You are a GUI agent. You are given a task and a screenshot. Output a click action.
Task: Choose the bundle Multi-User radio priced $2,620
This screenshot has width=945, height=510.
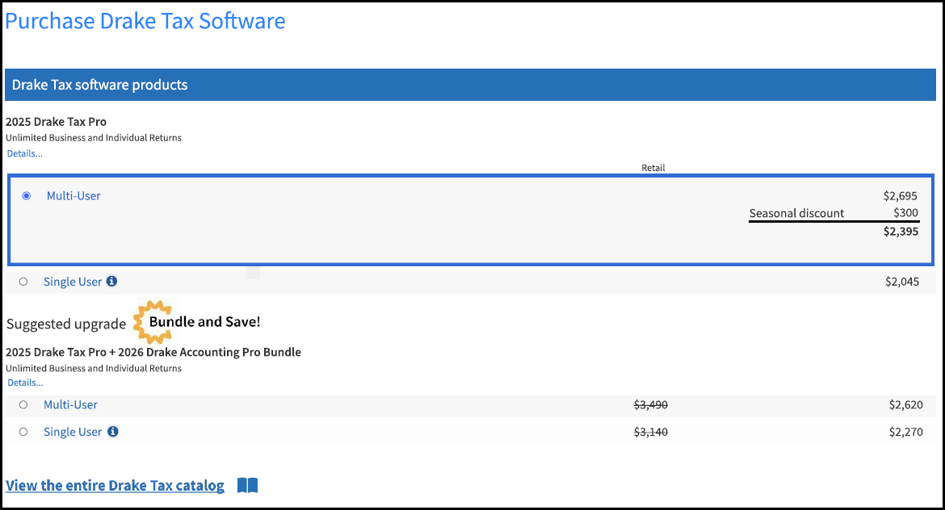23,404
